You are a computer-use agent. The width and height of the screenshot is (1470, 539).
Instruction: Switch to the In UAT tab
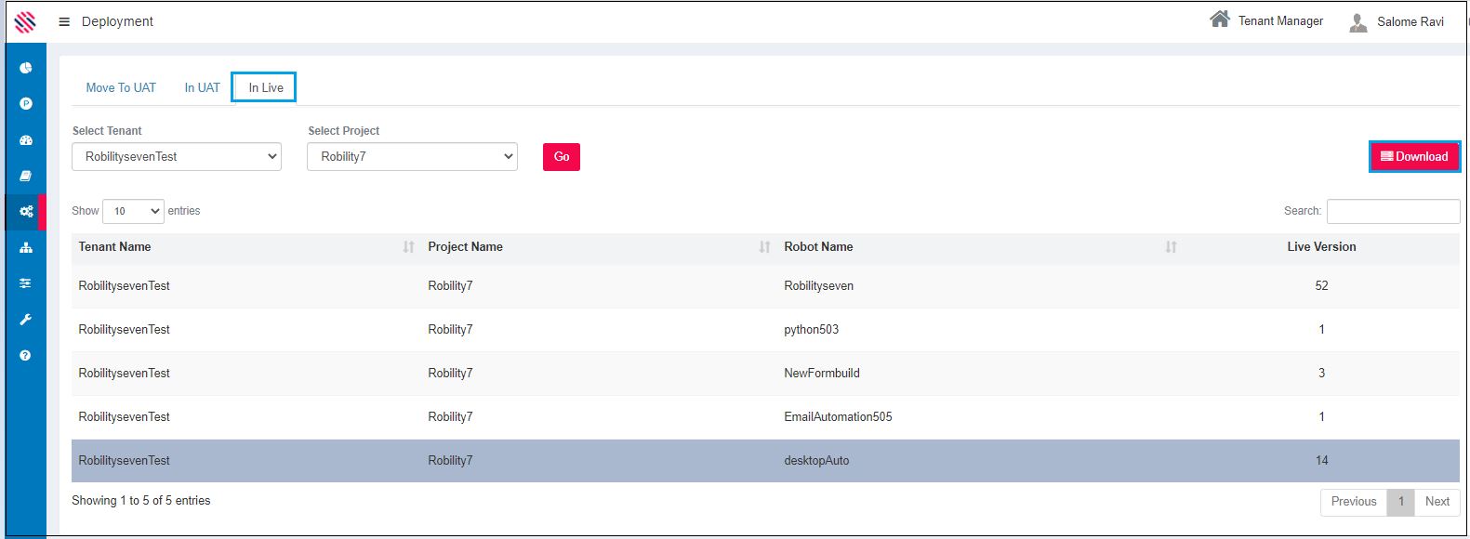(x=202, y=88)
